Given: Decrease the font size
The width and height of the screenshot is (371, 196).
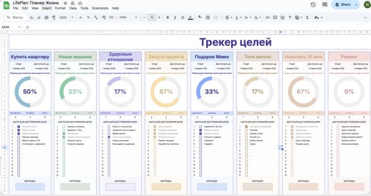Looking at the screenshot, I should coord(144,17).
